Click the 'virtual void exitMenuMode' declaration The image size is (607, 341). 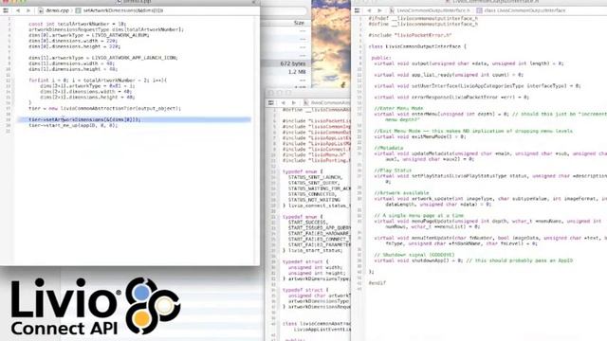point(420,136)
